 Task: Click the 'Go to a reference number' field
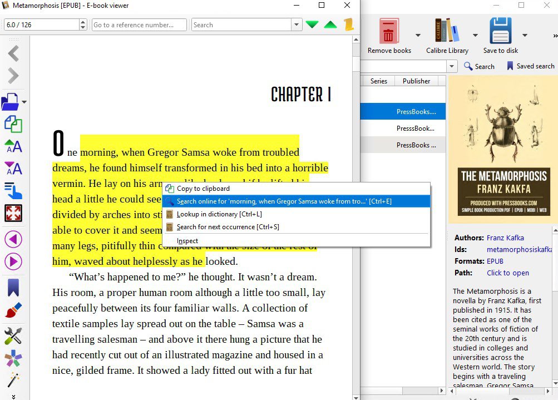[140, 25]
